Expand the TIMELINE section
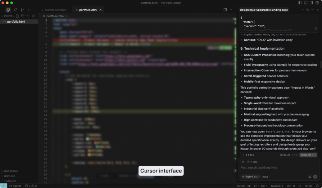 click(9, 181)
